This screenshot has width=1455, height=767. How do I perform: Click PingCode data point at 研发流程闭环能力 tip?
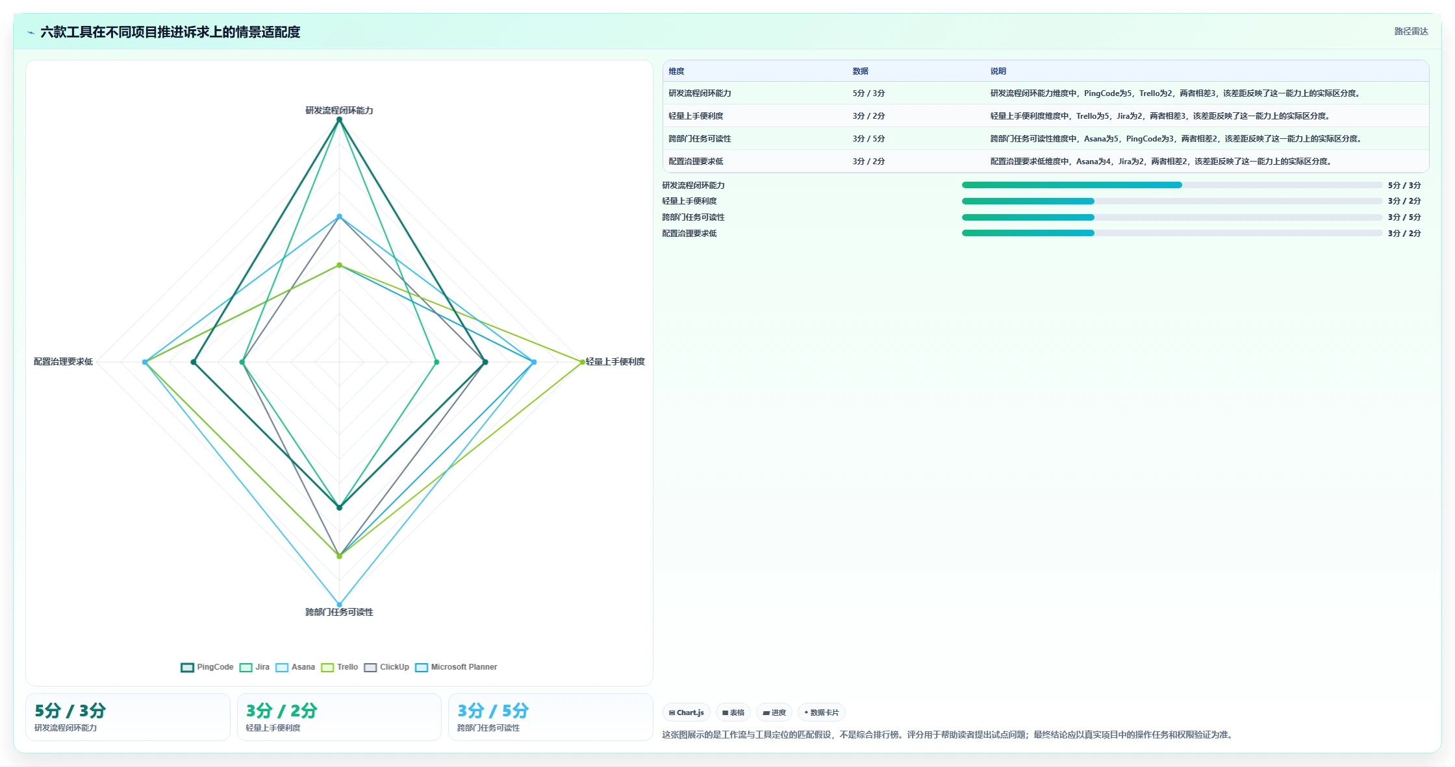(339, 119)
